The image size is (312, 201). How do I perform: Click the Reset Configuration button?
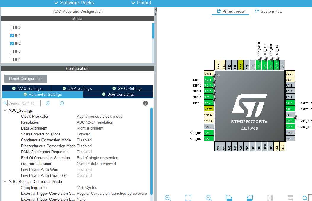(x=26, y=79)
